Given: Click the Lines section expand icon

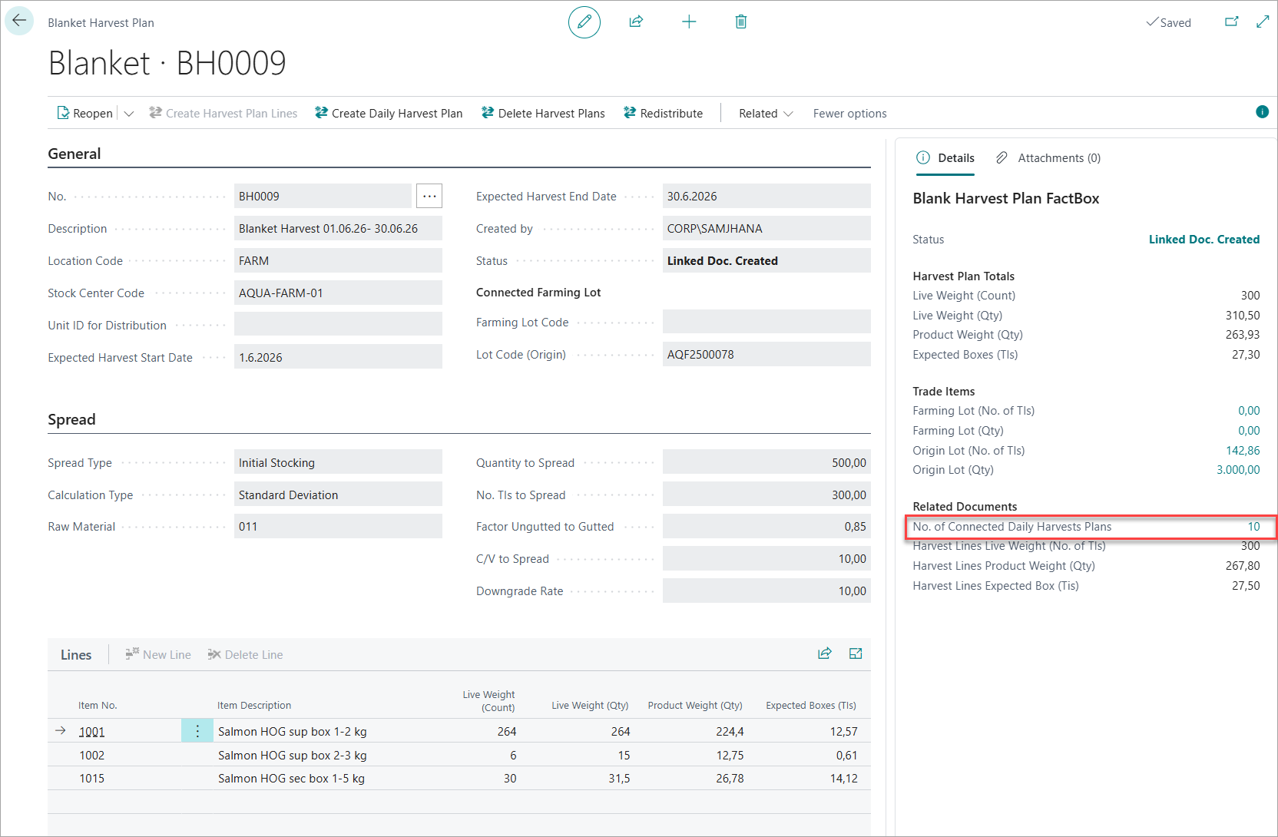Looking at the screenshot, I should [856, 653].
